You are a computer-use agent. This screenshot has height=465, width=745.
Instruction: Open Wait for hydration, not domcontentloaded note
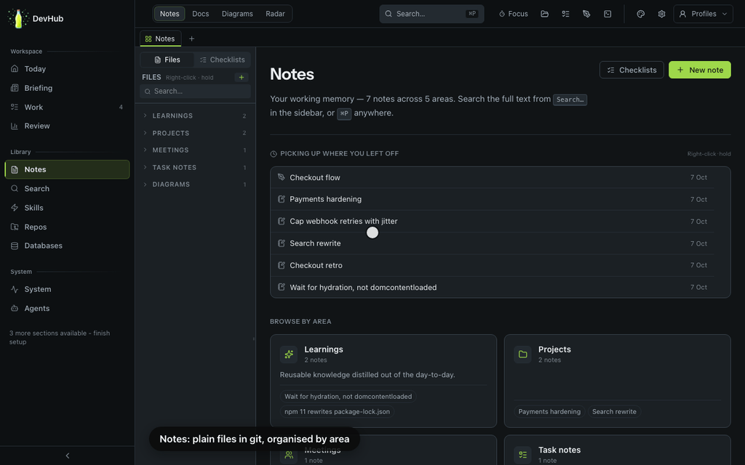click(493, 287)
